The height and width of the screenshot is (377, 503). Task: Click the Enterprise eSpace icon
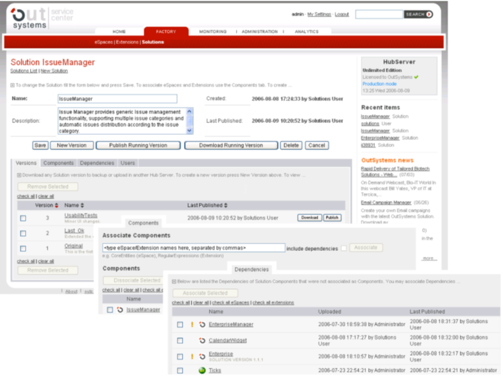pyautogui.click(x=202, y=356)
